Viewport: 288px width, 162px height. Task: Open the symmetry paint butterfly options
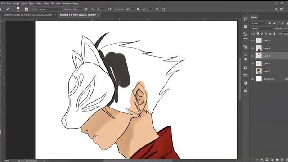tap(163, 9)
